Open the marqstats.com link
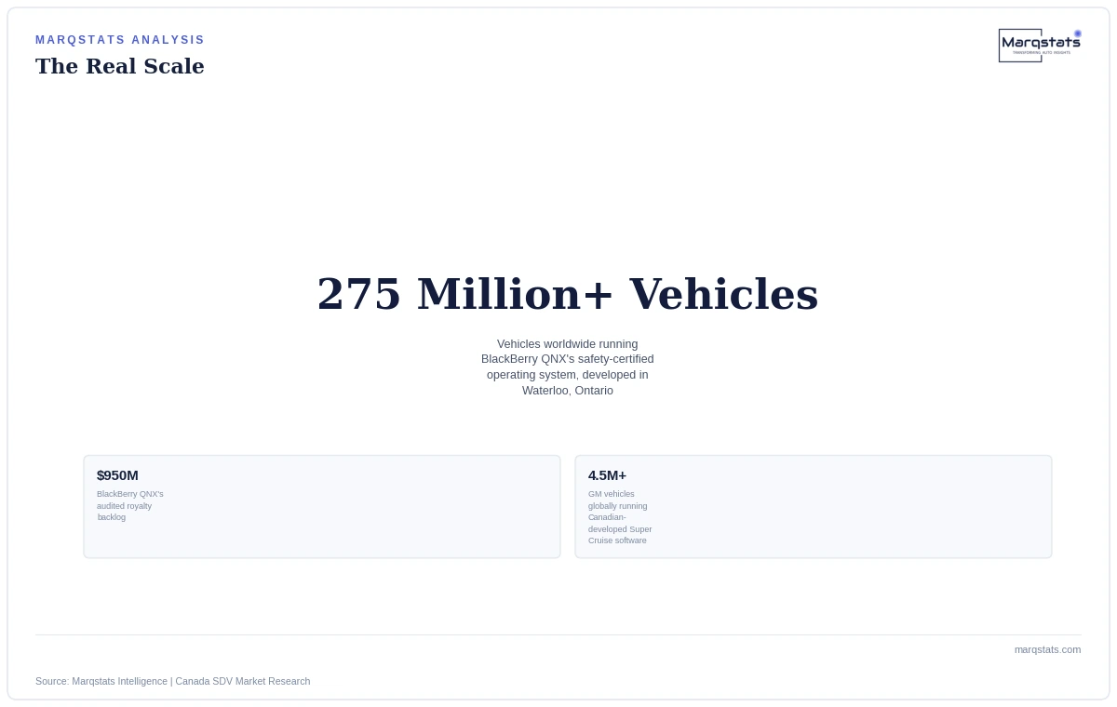The image size is (1117, 707). tap(1047, 649)
